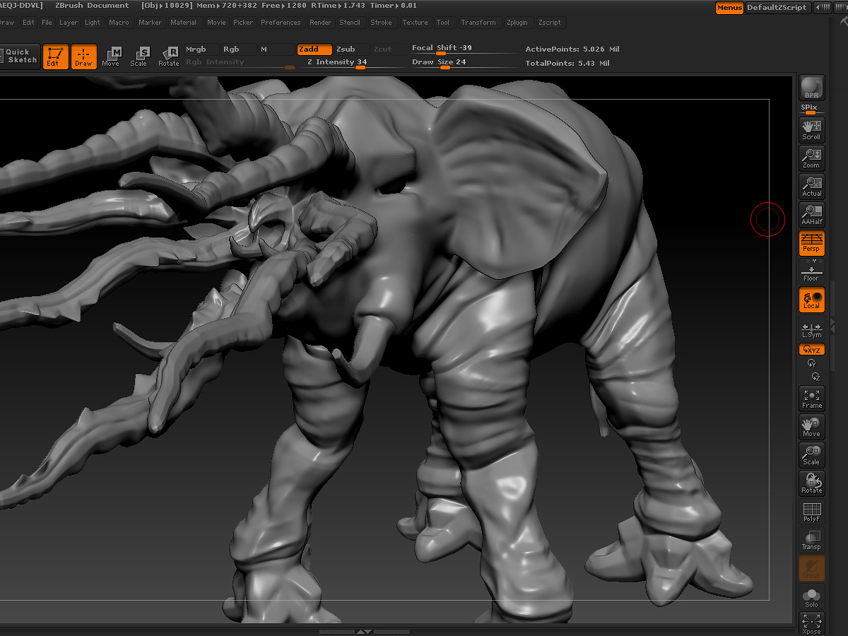Turn on Transp transparency mode
The width and height of the screenshot is (848, 636).
click(812, 540)
